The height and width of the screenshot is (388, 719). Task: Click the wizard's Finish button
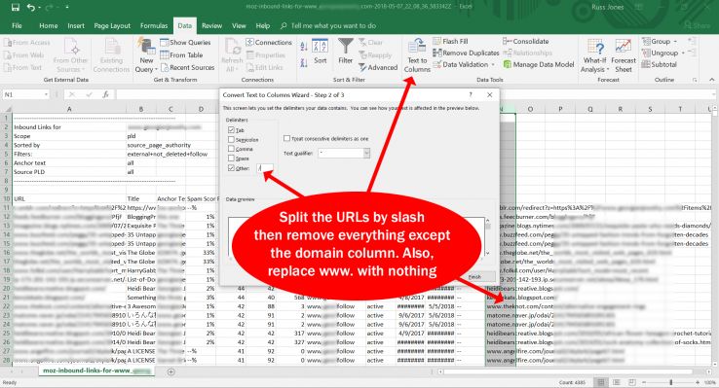tap(475, 277)
